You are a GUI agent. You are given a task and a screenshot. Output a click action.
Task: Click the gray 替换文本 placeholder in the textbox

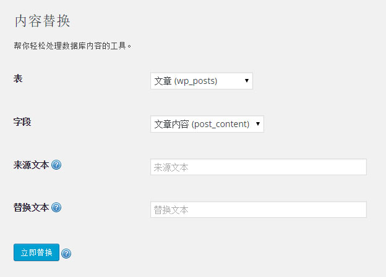[171, 210]
